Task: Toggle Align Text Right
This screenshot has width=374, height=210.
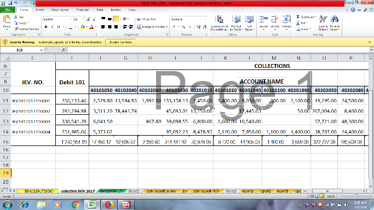Action: tap(116, 27)
